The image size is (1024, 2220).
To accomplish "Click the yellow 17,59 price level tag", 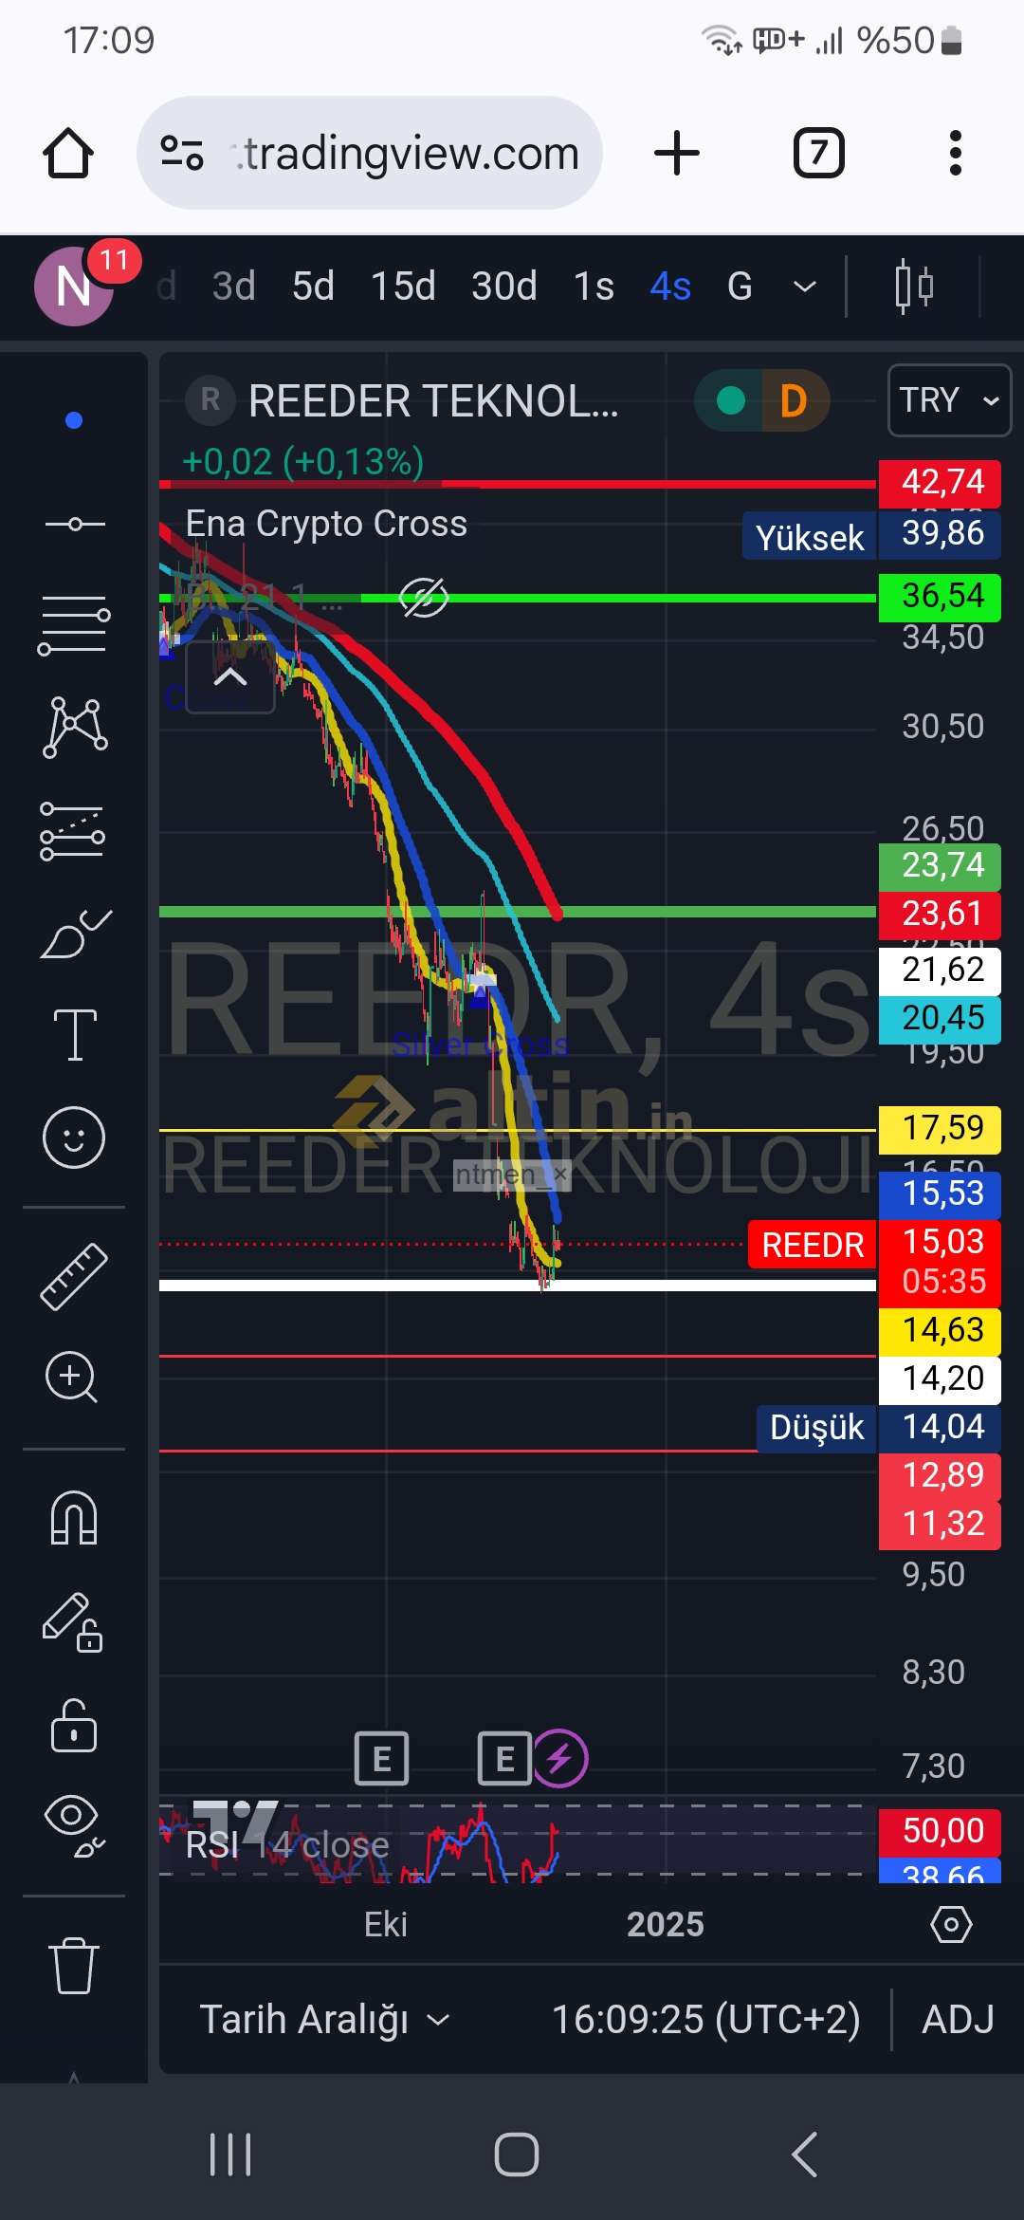I will pos(940,1129).
